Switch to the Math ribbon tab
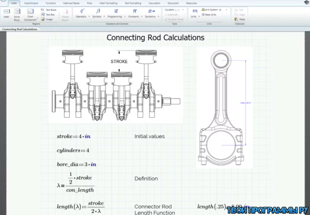 [14, 3]
